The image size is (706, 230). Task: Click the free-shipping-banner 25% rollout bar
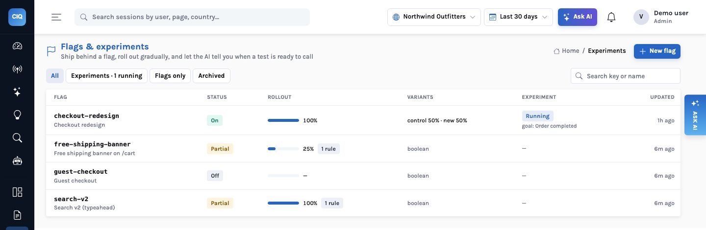point(283,149)
